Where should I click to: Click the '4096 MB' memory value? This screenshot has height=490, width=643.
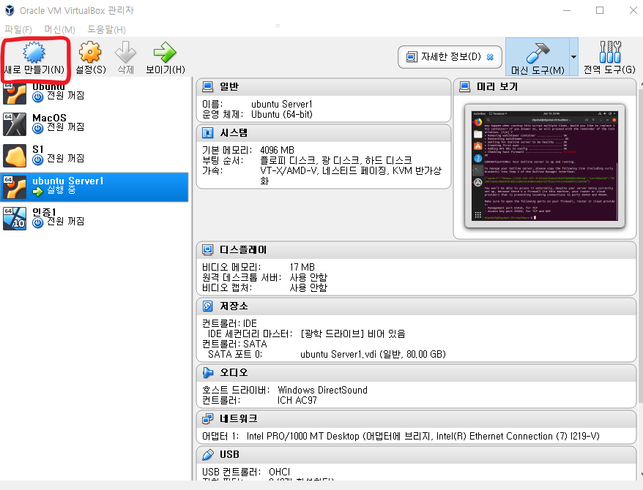[278, 150]
